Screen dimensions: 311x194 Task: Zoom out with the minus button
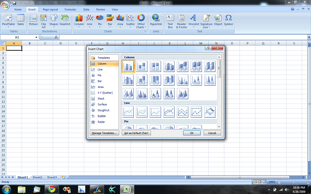[x=279, y=182]
